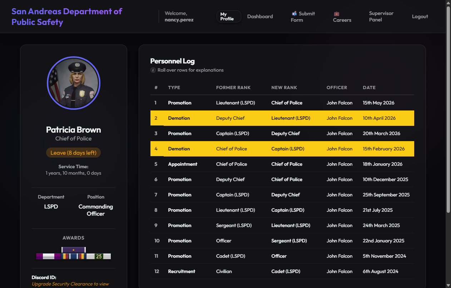Click the OFFICER column header

click(x=337, y=87)
